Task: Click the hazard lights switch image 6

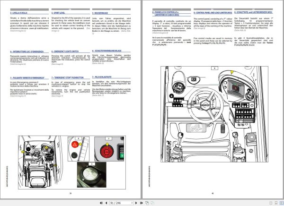Action: coord(79,149)
